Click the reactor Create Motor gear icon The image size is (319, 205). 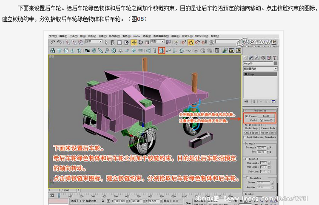tap(114, 51)
